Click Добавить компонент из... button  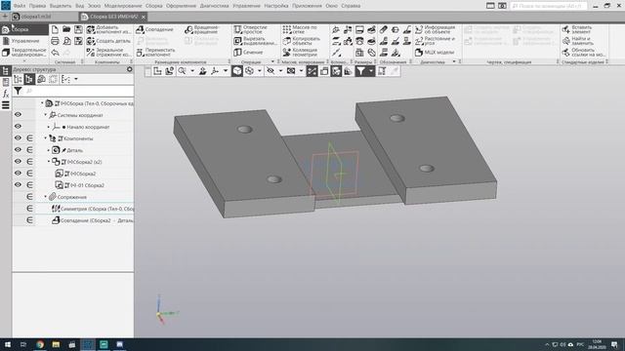coord(108,29)
